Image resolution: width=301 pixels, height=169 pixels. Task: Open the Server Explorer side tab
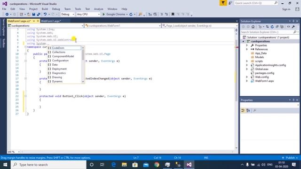[x=3, y=27]
